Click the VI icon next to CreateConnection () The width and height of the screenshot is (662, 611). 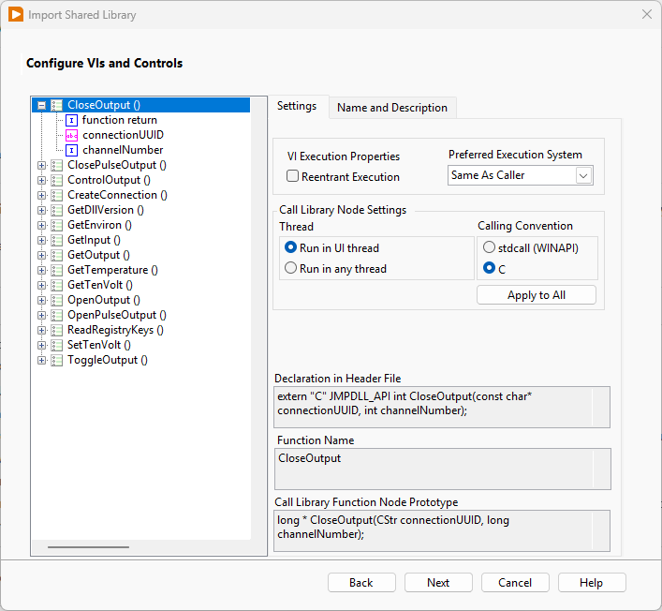[57, 195]
